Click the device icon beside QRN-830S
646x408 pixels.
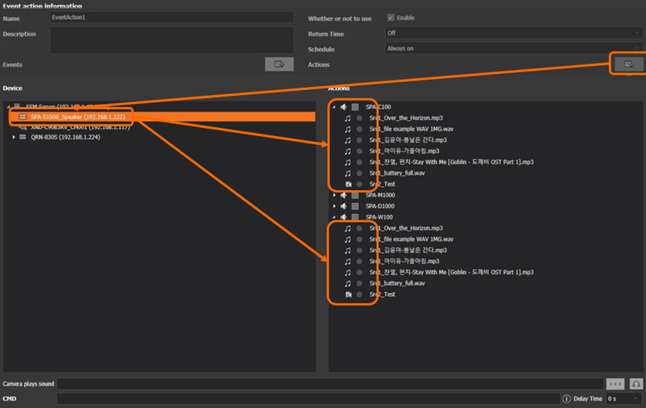click(23, 137)
